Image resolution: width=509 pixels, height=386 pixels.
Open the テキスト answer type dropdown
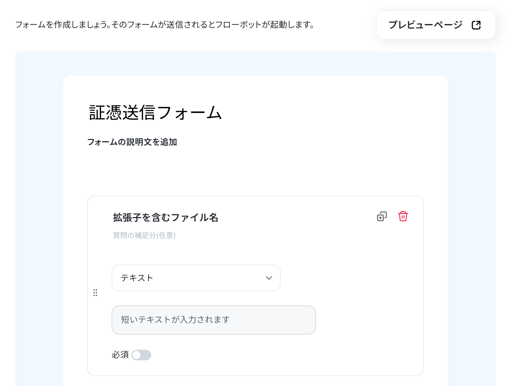coord(196,278)
